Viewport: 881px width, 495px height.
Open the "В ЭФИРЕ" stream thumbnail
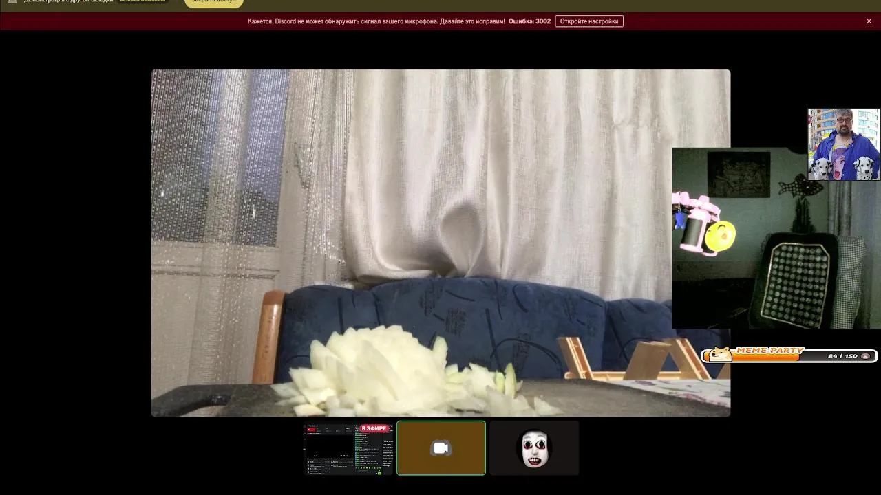click(x=348, y=448)
